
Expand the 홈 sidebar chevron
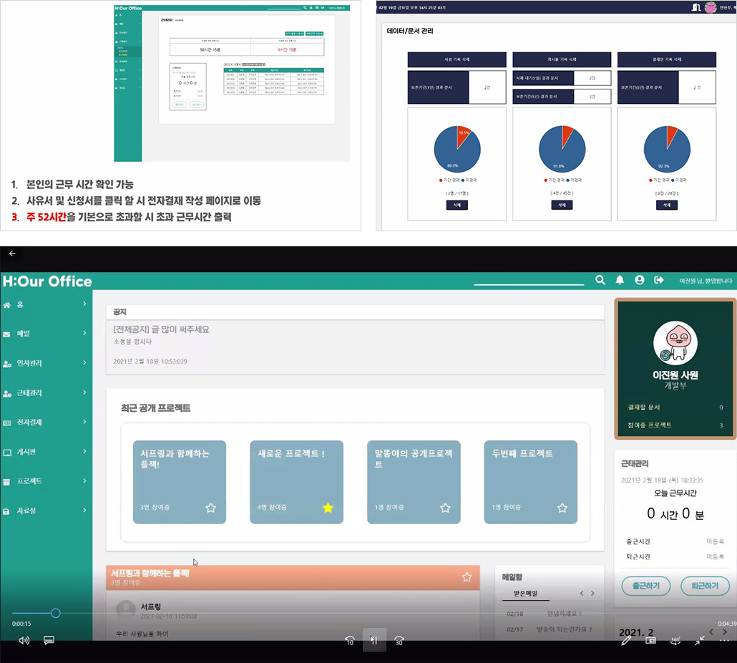tap(84, 304)
